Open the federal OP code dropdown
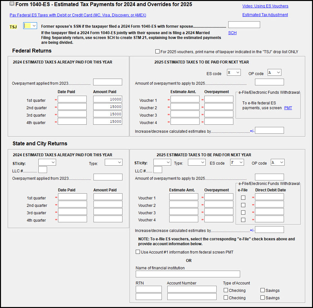This screenshot has height=308, width=313. pyautogui.click(x=274, y=72)
